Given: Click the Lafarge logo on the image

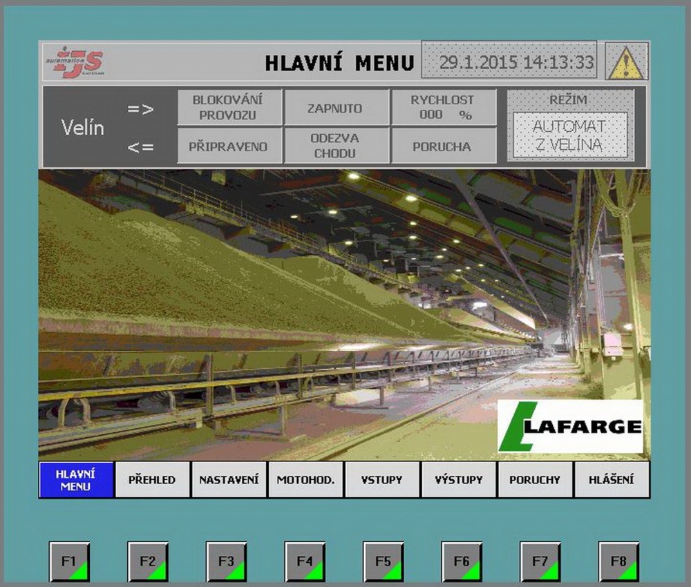Looking at the screenshot, I should point(570,427).
